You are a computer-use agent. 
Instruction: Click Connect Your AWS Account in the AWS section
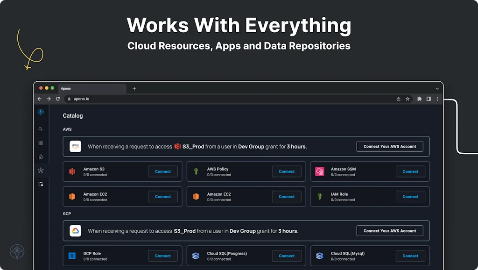pyautogui.click(x=389, y=146)
